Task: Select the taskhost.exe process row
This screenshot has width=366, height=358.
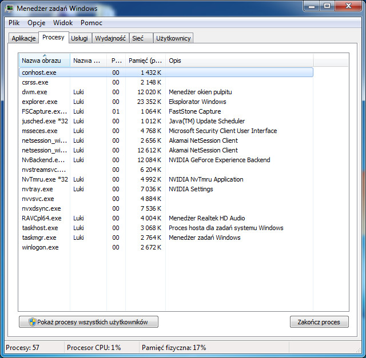Action: coord(166,228)
